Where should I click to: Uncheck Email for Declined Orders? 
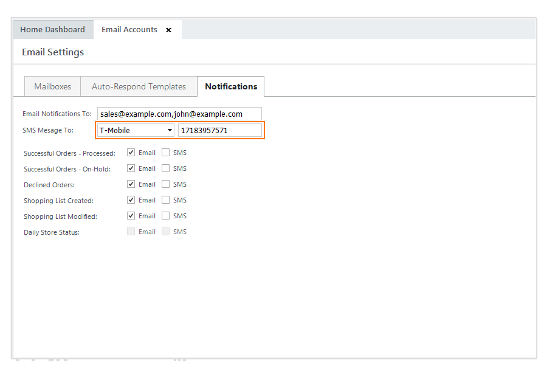coord(131,184)
